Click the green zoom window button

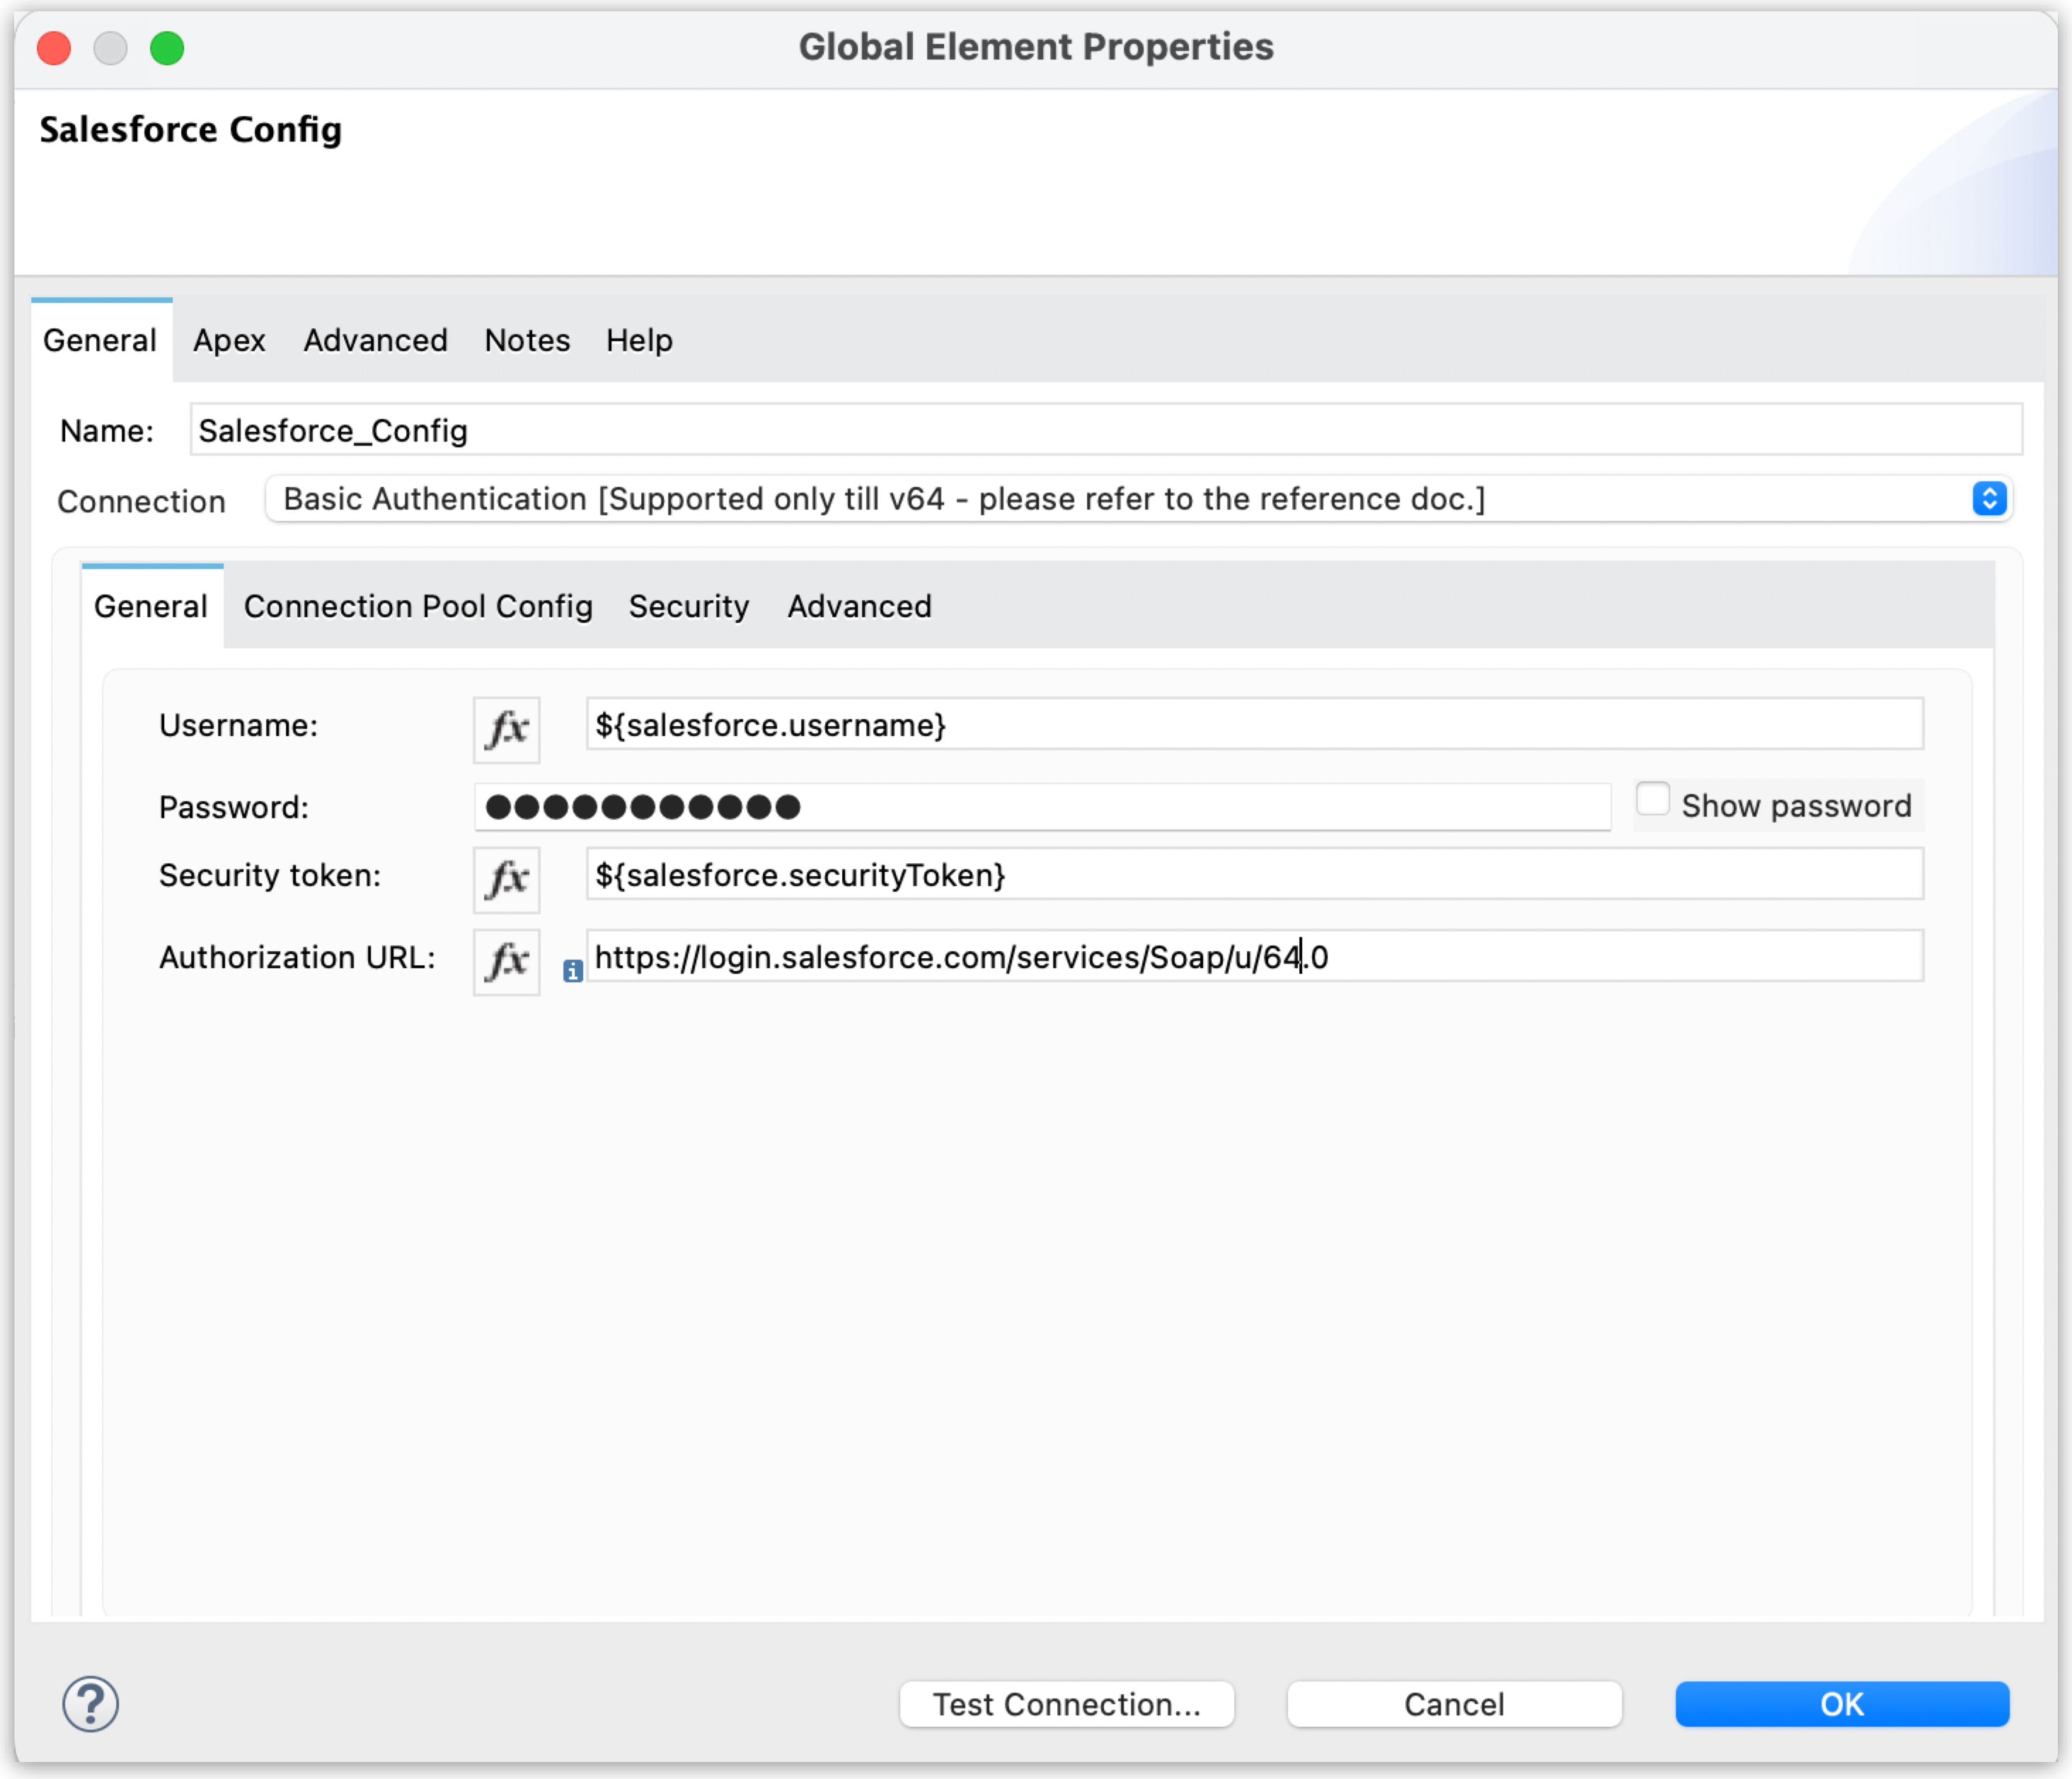167,47
